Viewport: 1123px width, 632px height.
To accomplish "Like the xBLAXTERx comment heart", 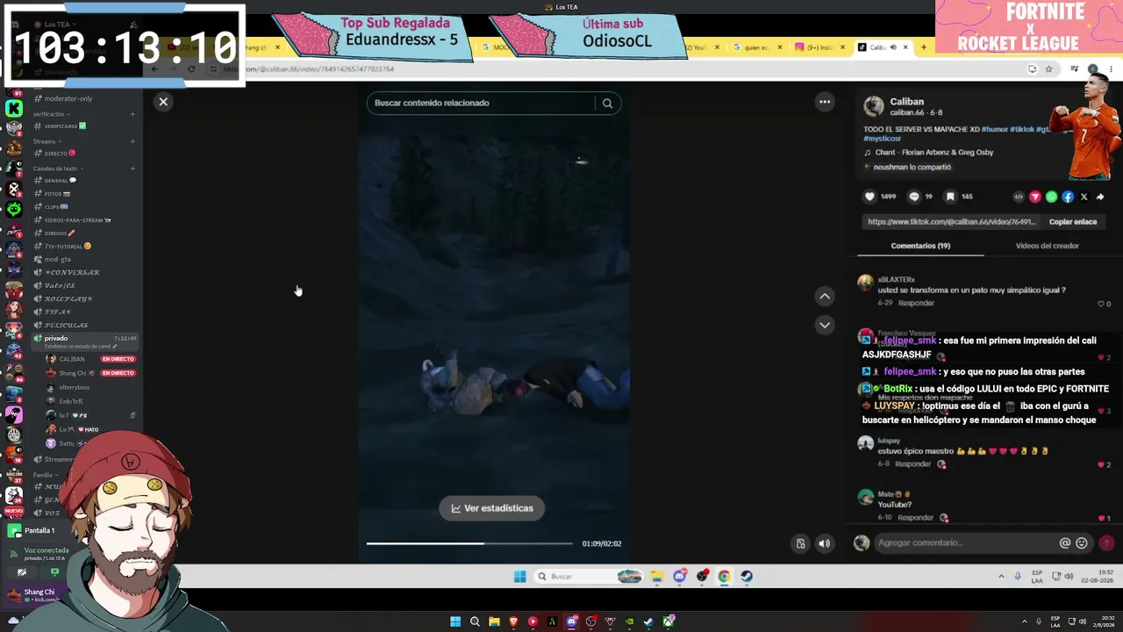I will pyautogui.click(x=1100, y=304).
